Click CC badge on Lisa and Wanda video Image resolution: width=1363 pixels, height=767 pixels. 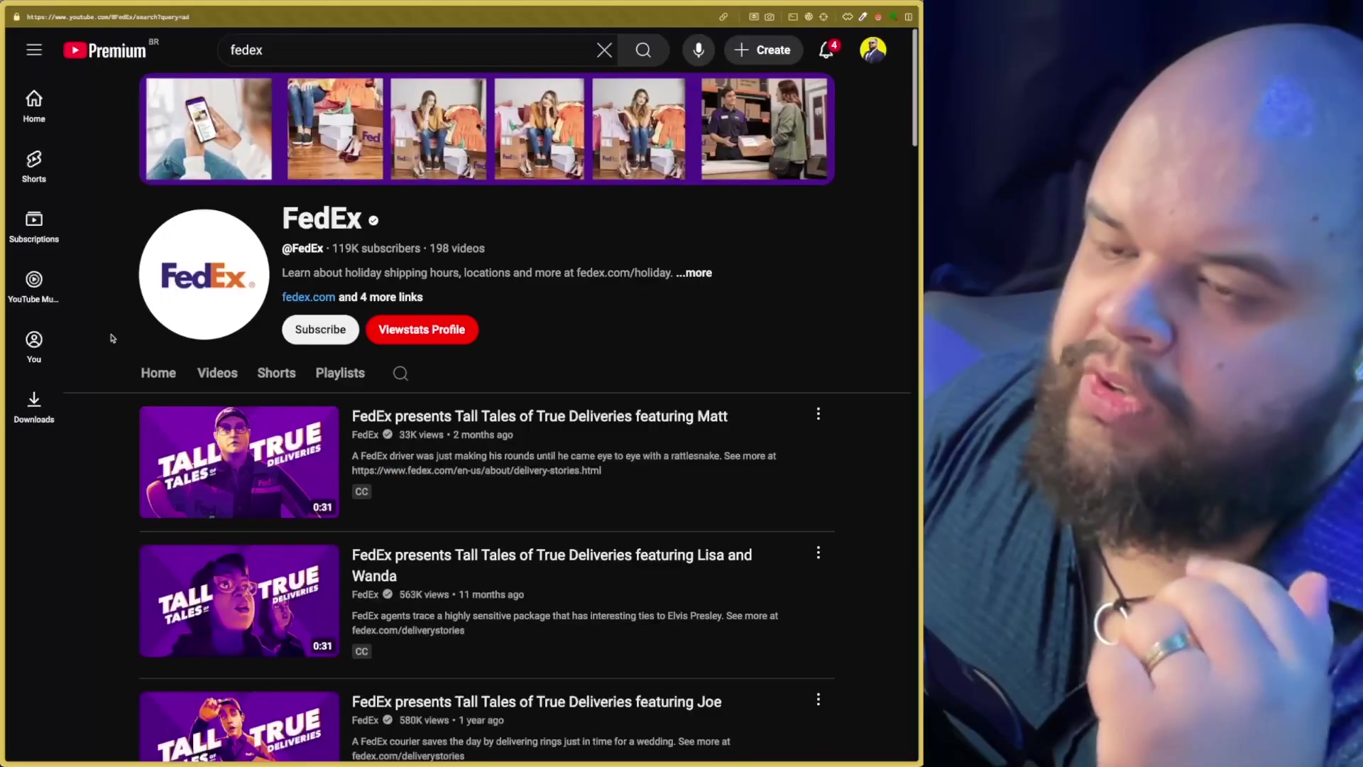(x=361, y=651)
